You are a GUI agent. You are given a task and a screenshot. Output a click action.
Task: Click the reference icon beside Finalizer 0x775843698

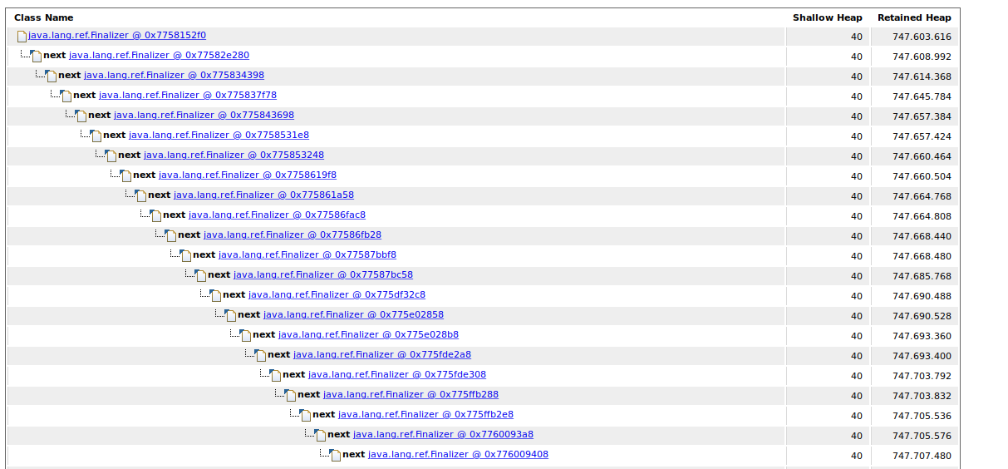[81, 116]
